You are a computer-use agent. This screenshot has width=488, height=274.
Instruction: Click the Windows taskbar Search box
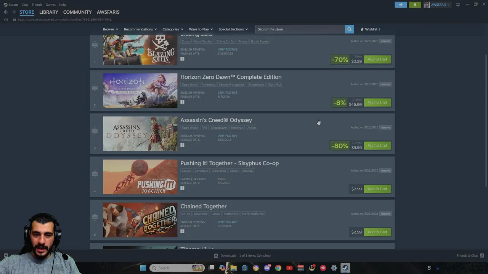coord(177,268)
